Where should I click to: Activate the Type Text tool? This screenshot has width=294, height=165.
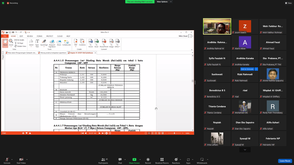(x=37, y=43)
